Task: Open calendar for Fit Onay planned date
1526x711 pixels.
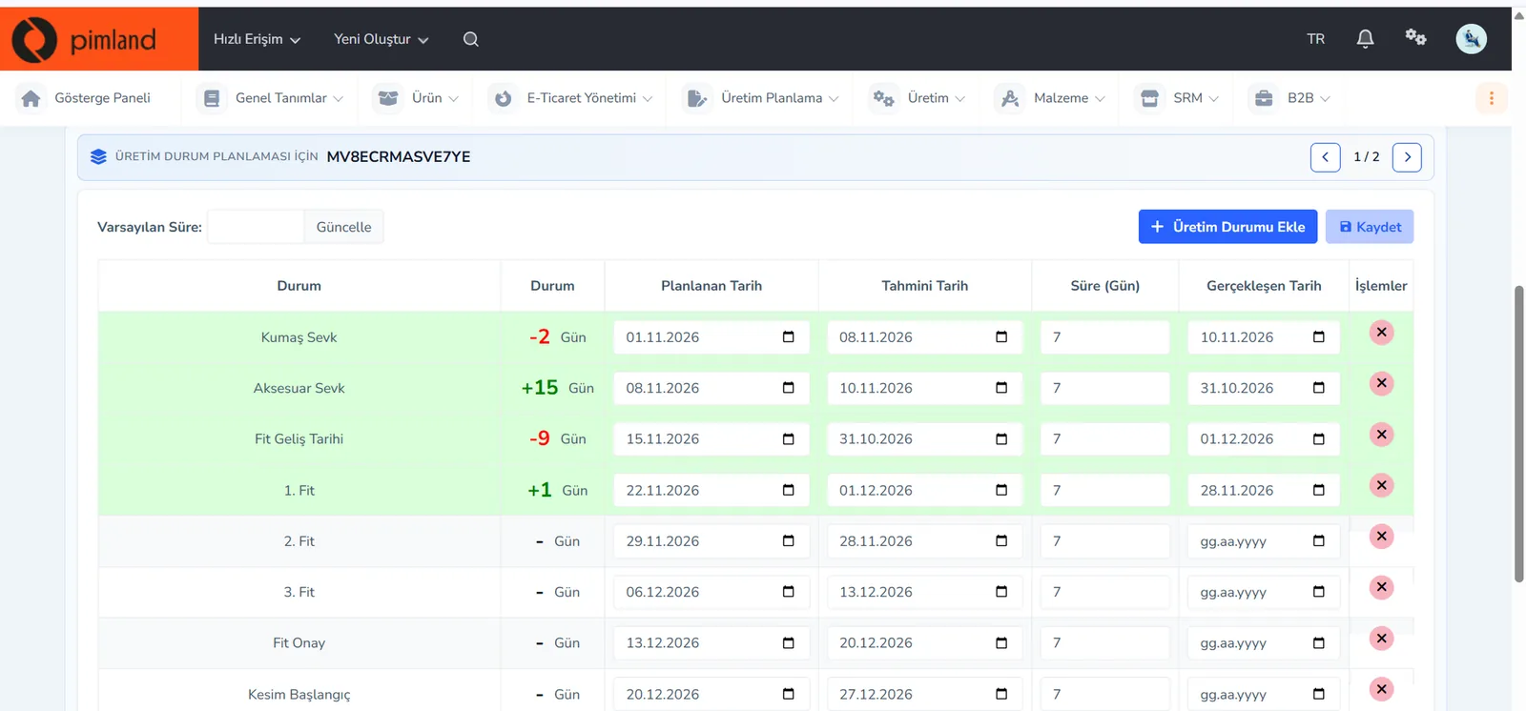Action: 789,643
